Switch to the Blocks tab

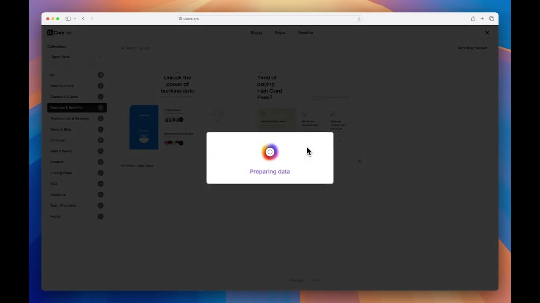click(256, 32)
